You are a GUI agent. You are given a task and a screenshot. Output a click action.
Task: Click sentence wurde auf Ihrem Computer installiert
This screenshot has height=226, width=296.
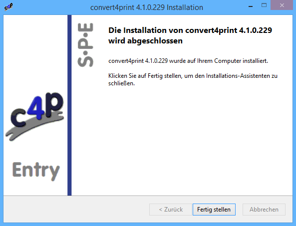(x=219, y=61)
